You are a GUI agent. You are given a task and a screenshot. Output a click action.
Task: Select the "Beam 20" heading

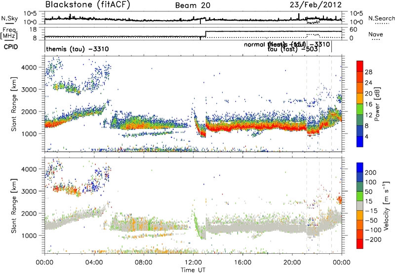point(193,5)
